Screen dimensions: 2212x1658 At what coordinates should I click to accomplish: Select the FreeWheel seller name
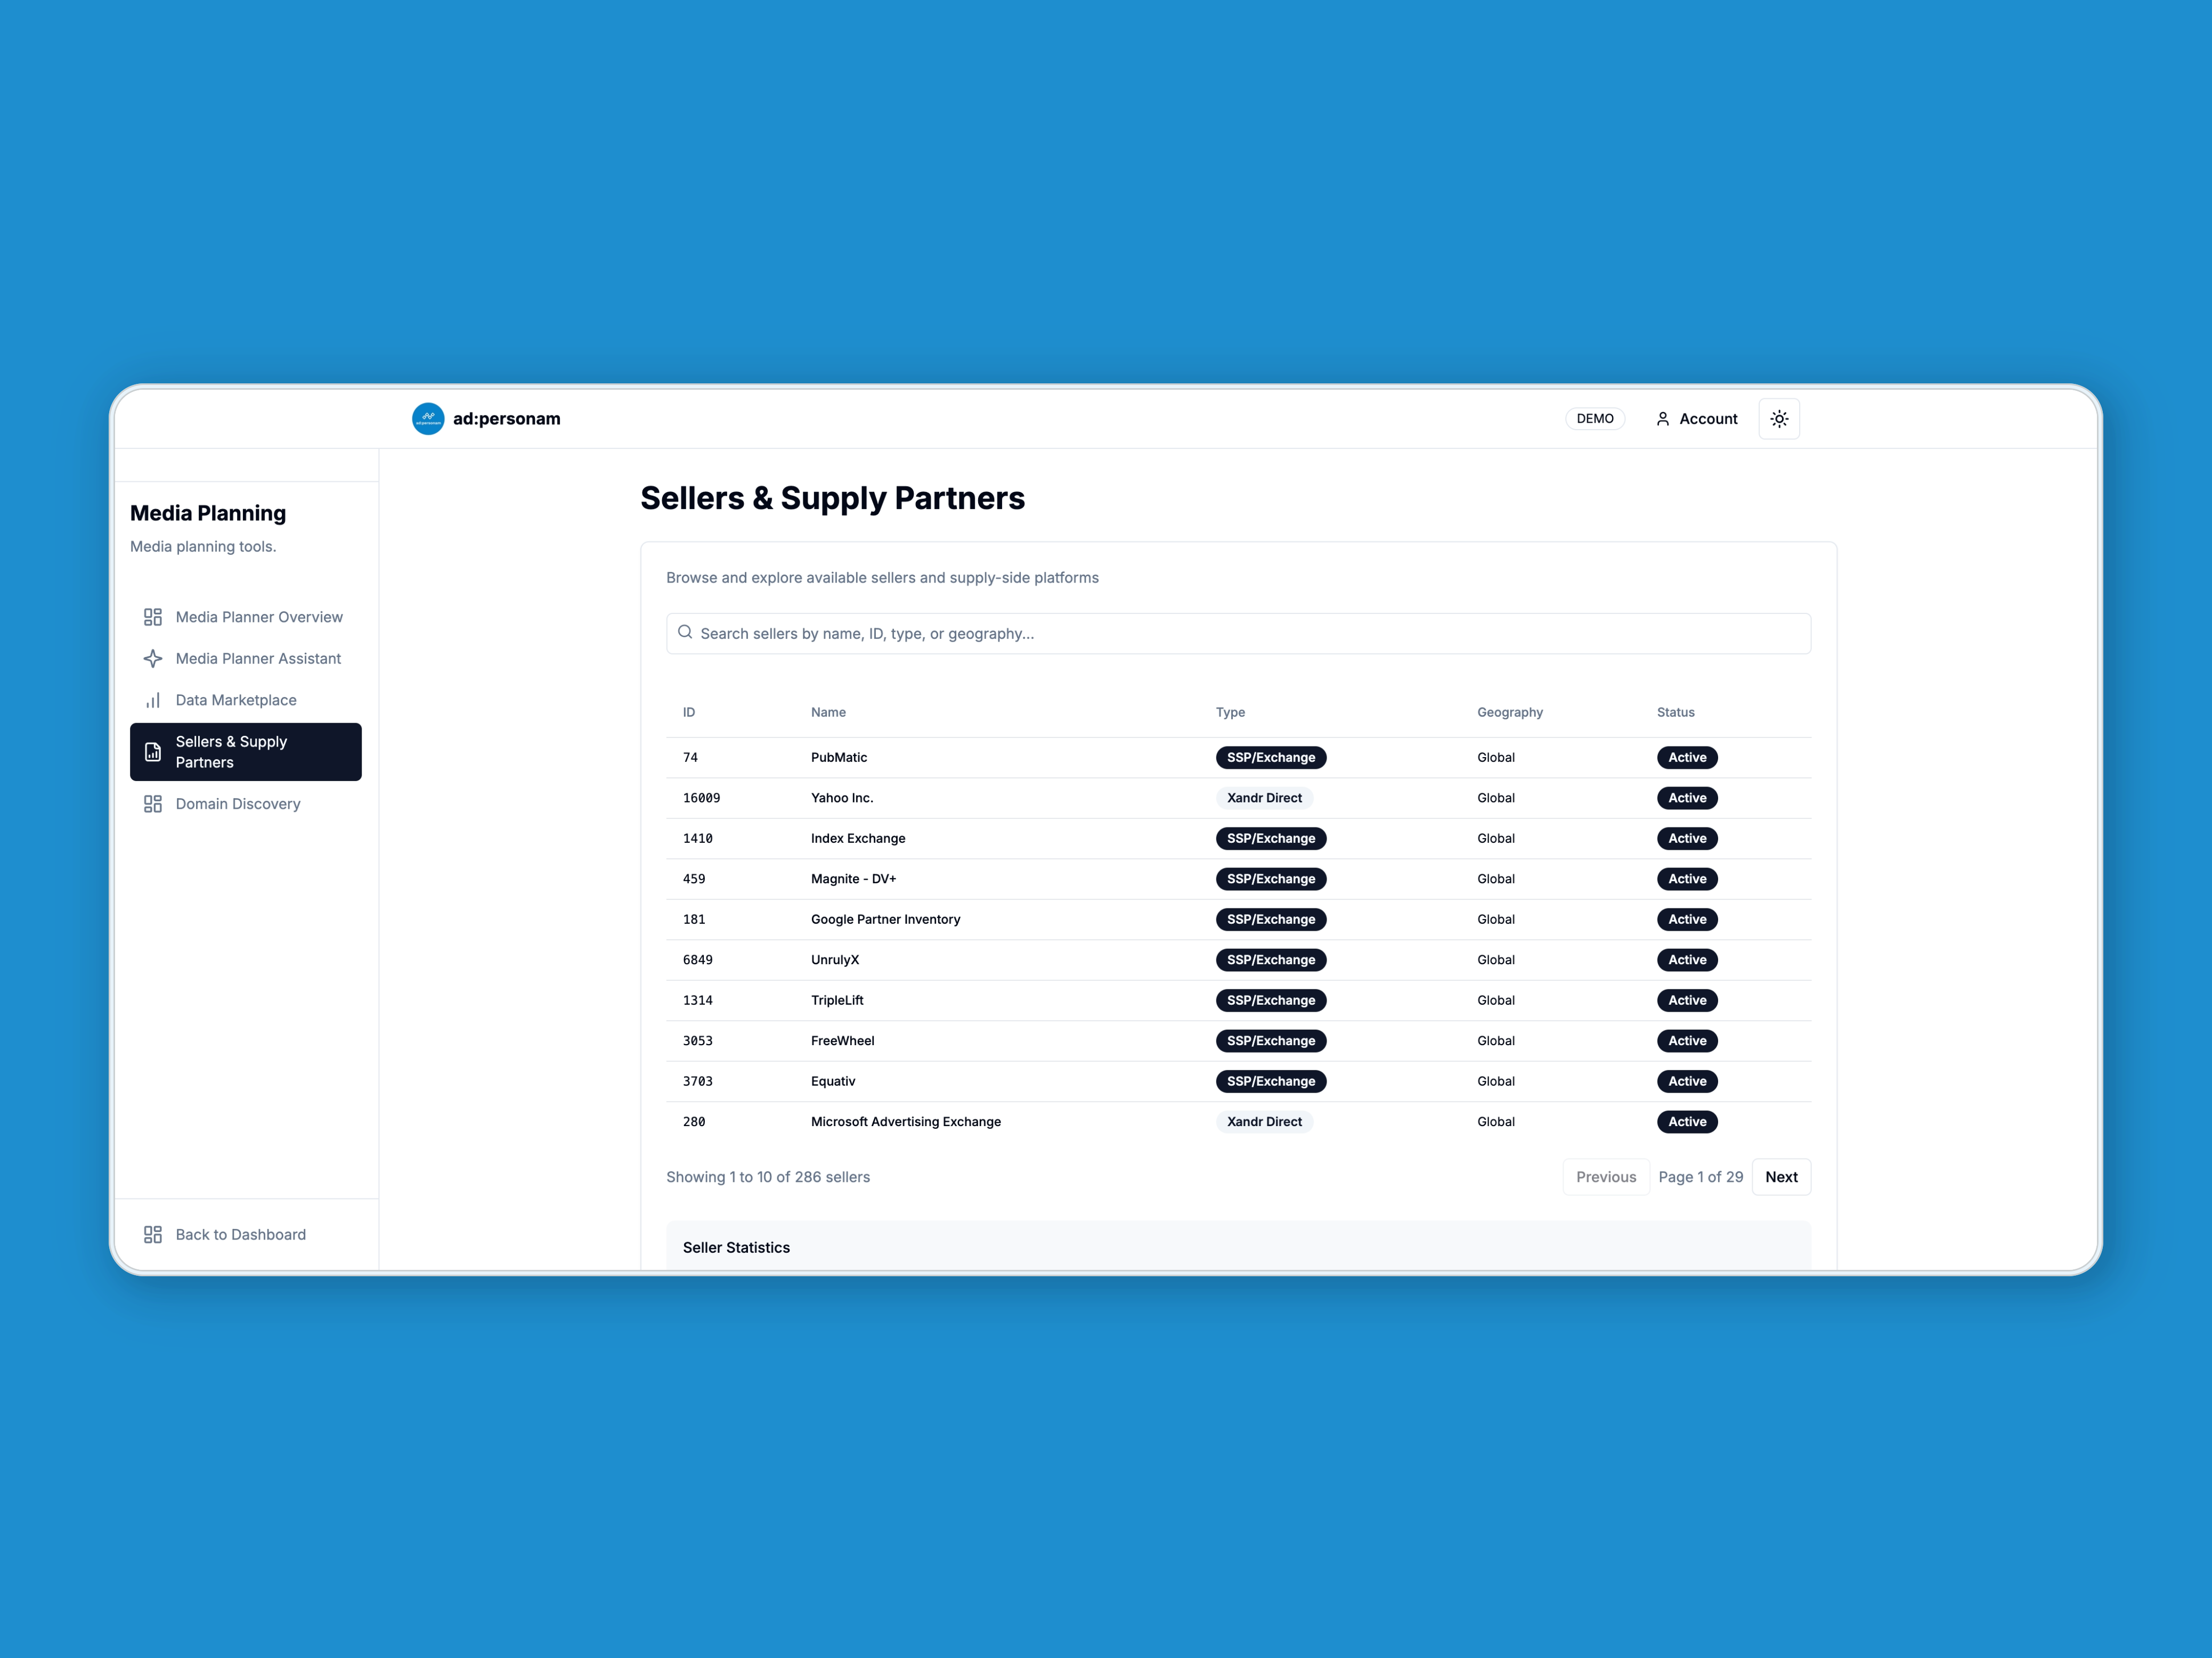click(x=842, y=1040)
